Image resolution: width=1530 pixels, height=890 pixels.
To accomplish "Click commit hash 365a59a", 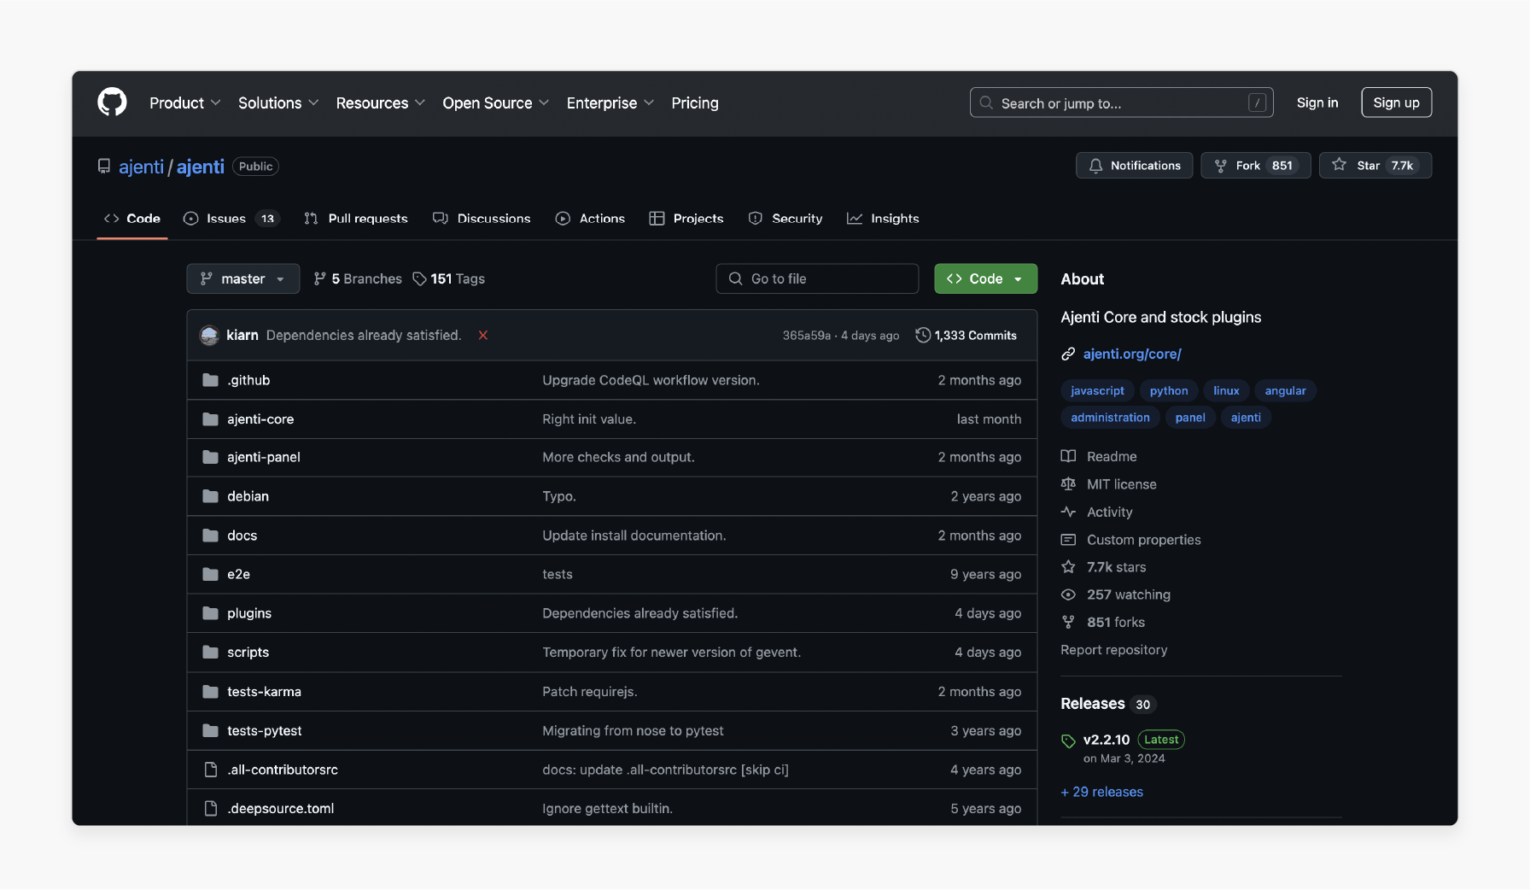I will [807, 336].
